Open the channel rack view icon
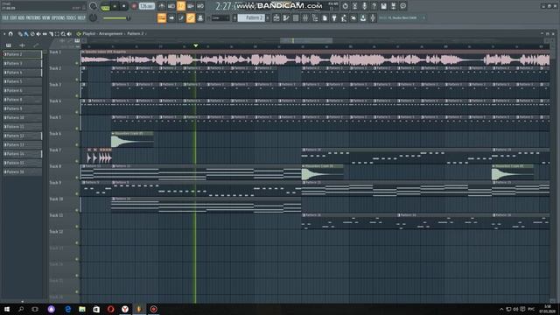The height and width of the screenshot is (315, 560). pos(296,17)
